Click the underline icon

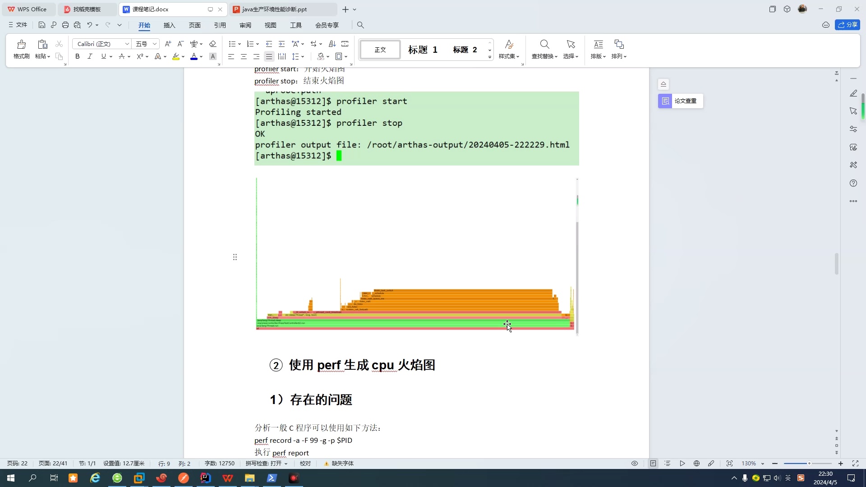[x=103, y=56]
